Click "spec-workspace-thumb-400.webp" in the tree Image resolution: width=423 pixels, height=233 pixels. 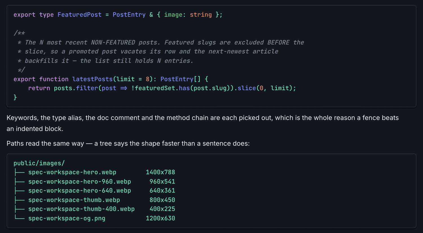click(x=81, y=209)
